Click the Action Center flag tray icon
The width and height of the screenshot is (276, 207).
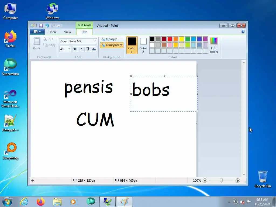pyautogui.click(x=249, y=202)
